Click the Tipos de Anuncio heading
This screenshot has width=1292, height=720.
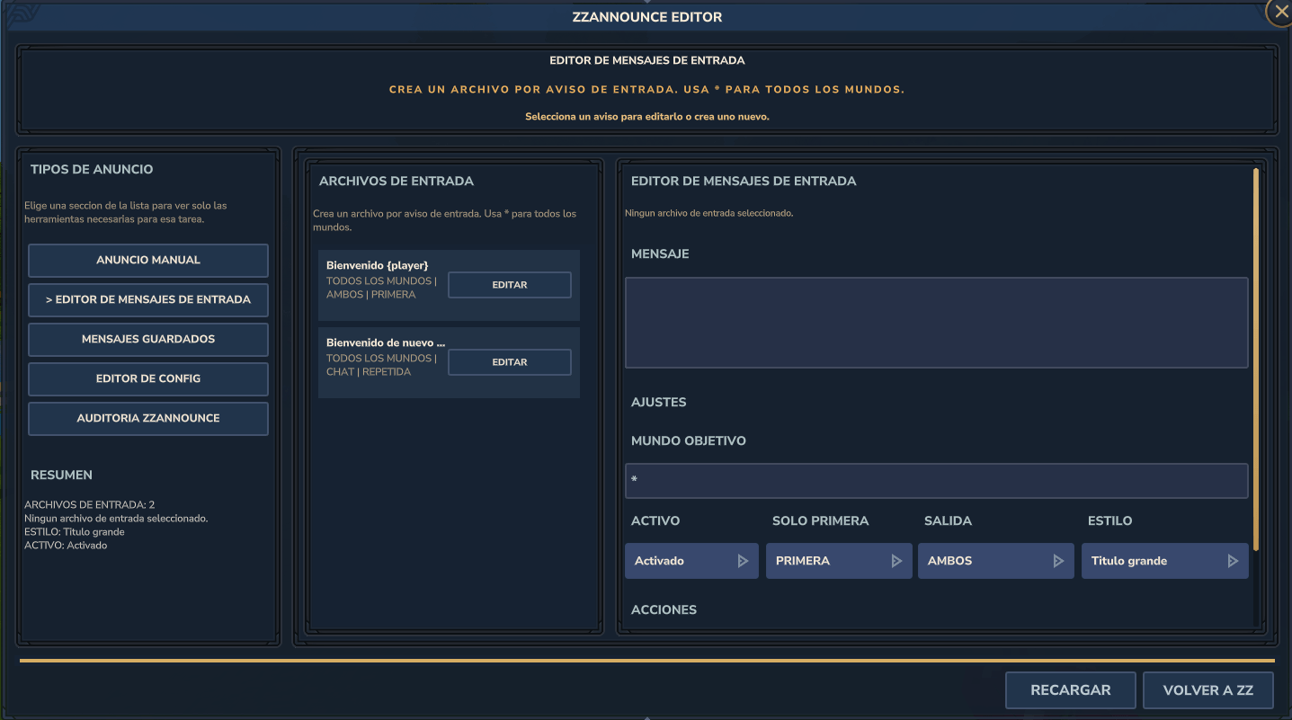tap(92, 169)
